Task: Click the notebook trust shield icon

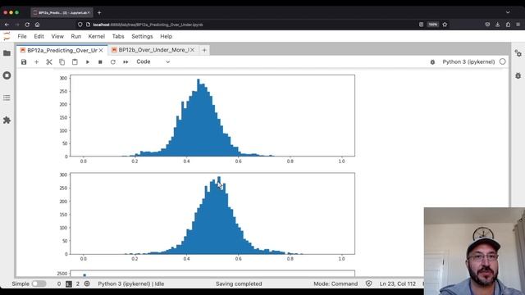Action: tap(368, 284)
